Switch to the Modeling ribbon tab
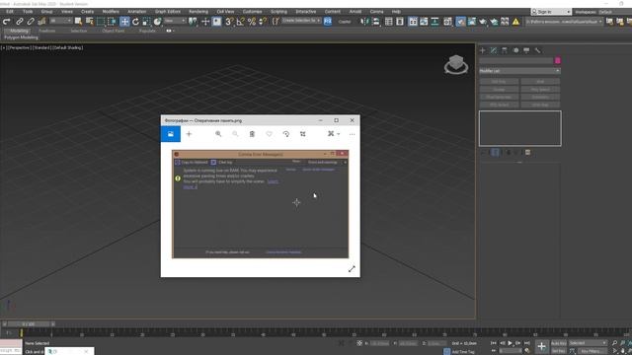632x355 pixels. coord(19,31)
